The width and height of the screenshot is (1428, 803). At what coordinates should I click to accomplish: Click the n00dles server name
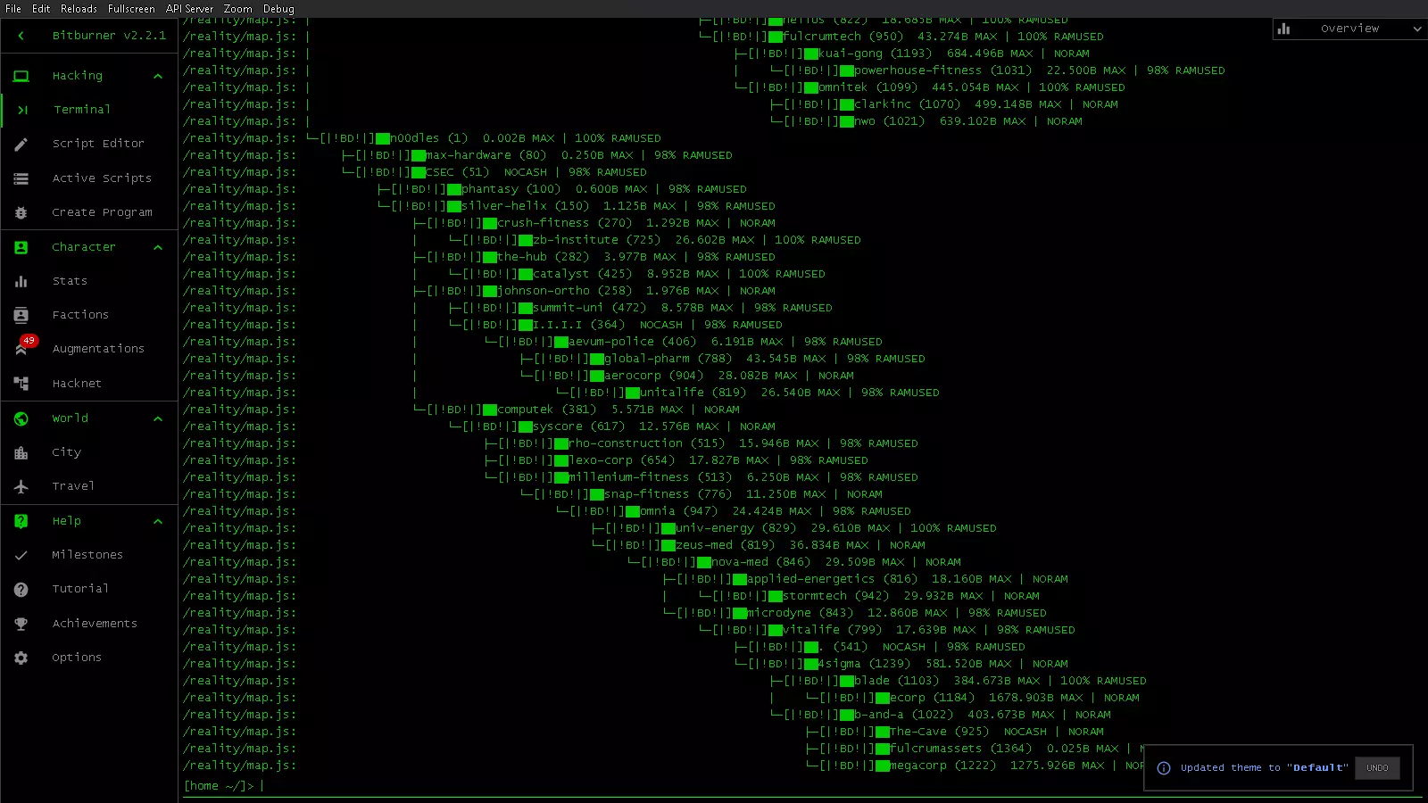click(x=414, y=138)
